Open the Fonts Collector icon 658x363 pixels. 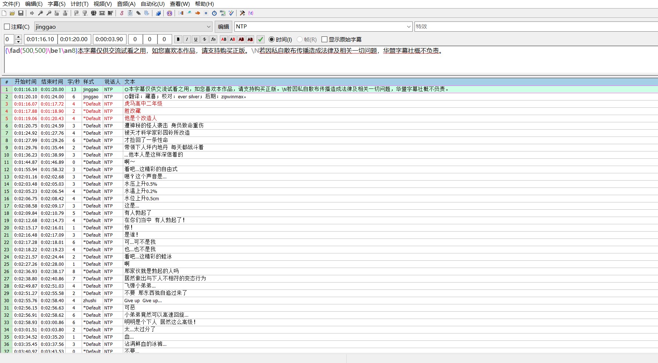click(x=147, y=13)
